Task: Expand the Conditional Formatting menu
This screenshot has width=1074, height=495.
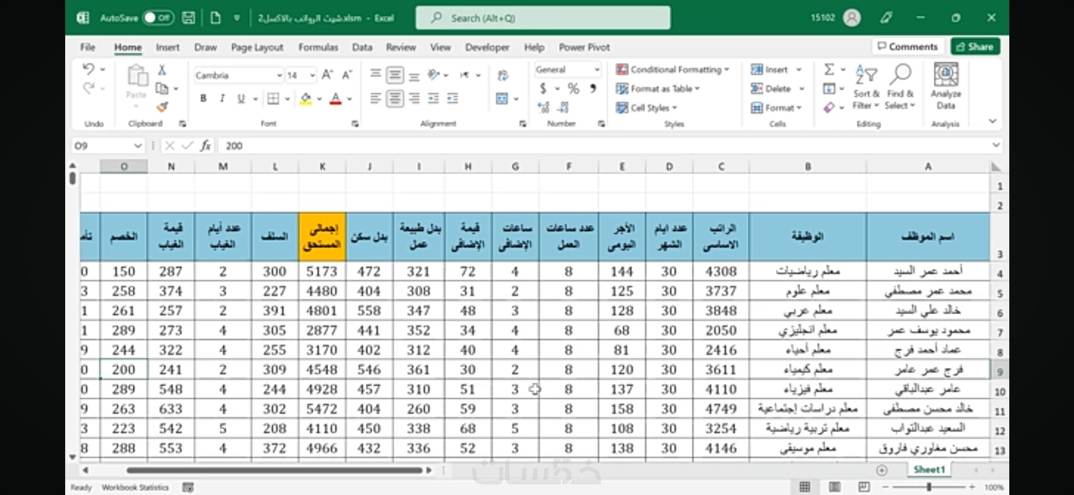Action: coord(672,70)
